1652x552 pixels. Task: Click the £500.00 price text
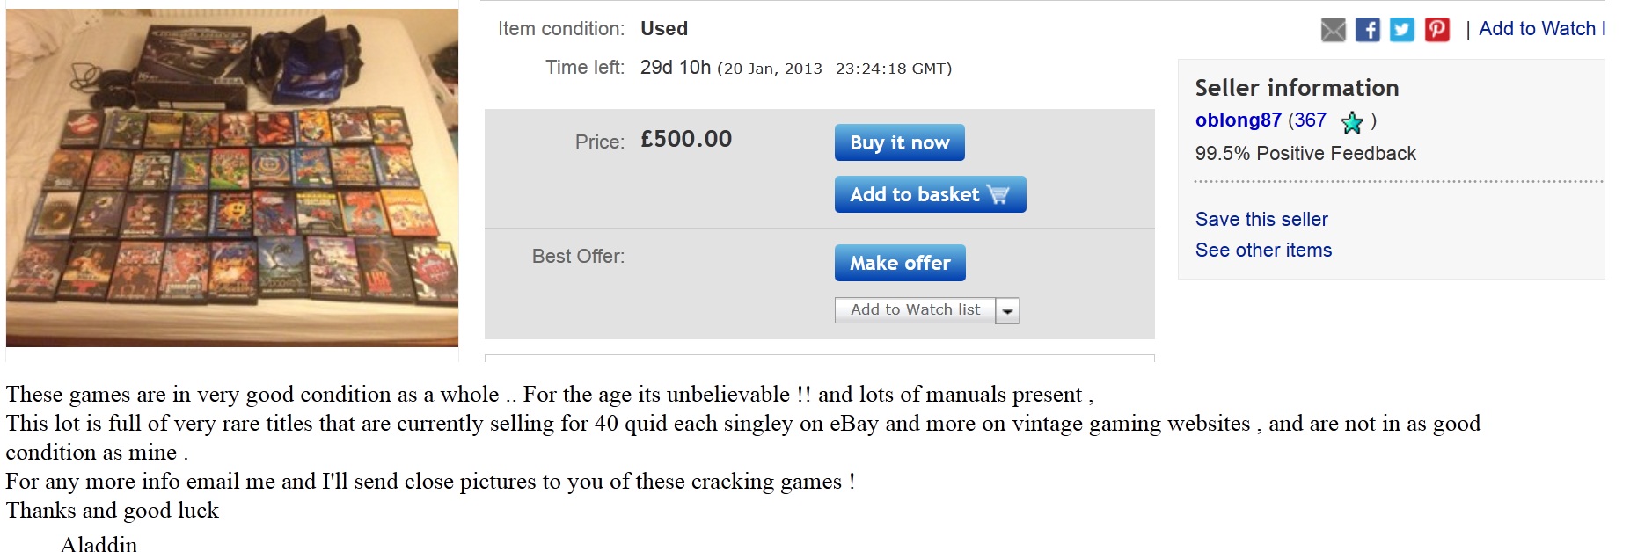(686, 139)
